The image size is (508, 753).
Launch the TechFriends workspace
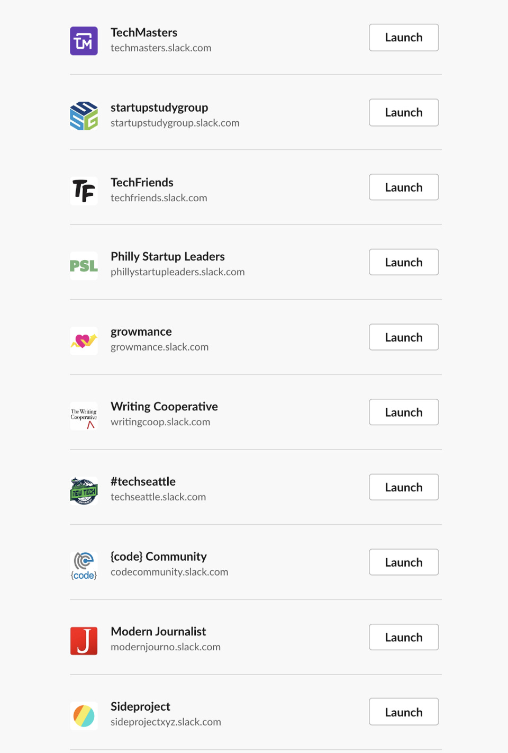click(x=404, y=187)
